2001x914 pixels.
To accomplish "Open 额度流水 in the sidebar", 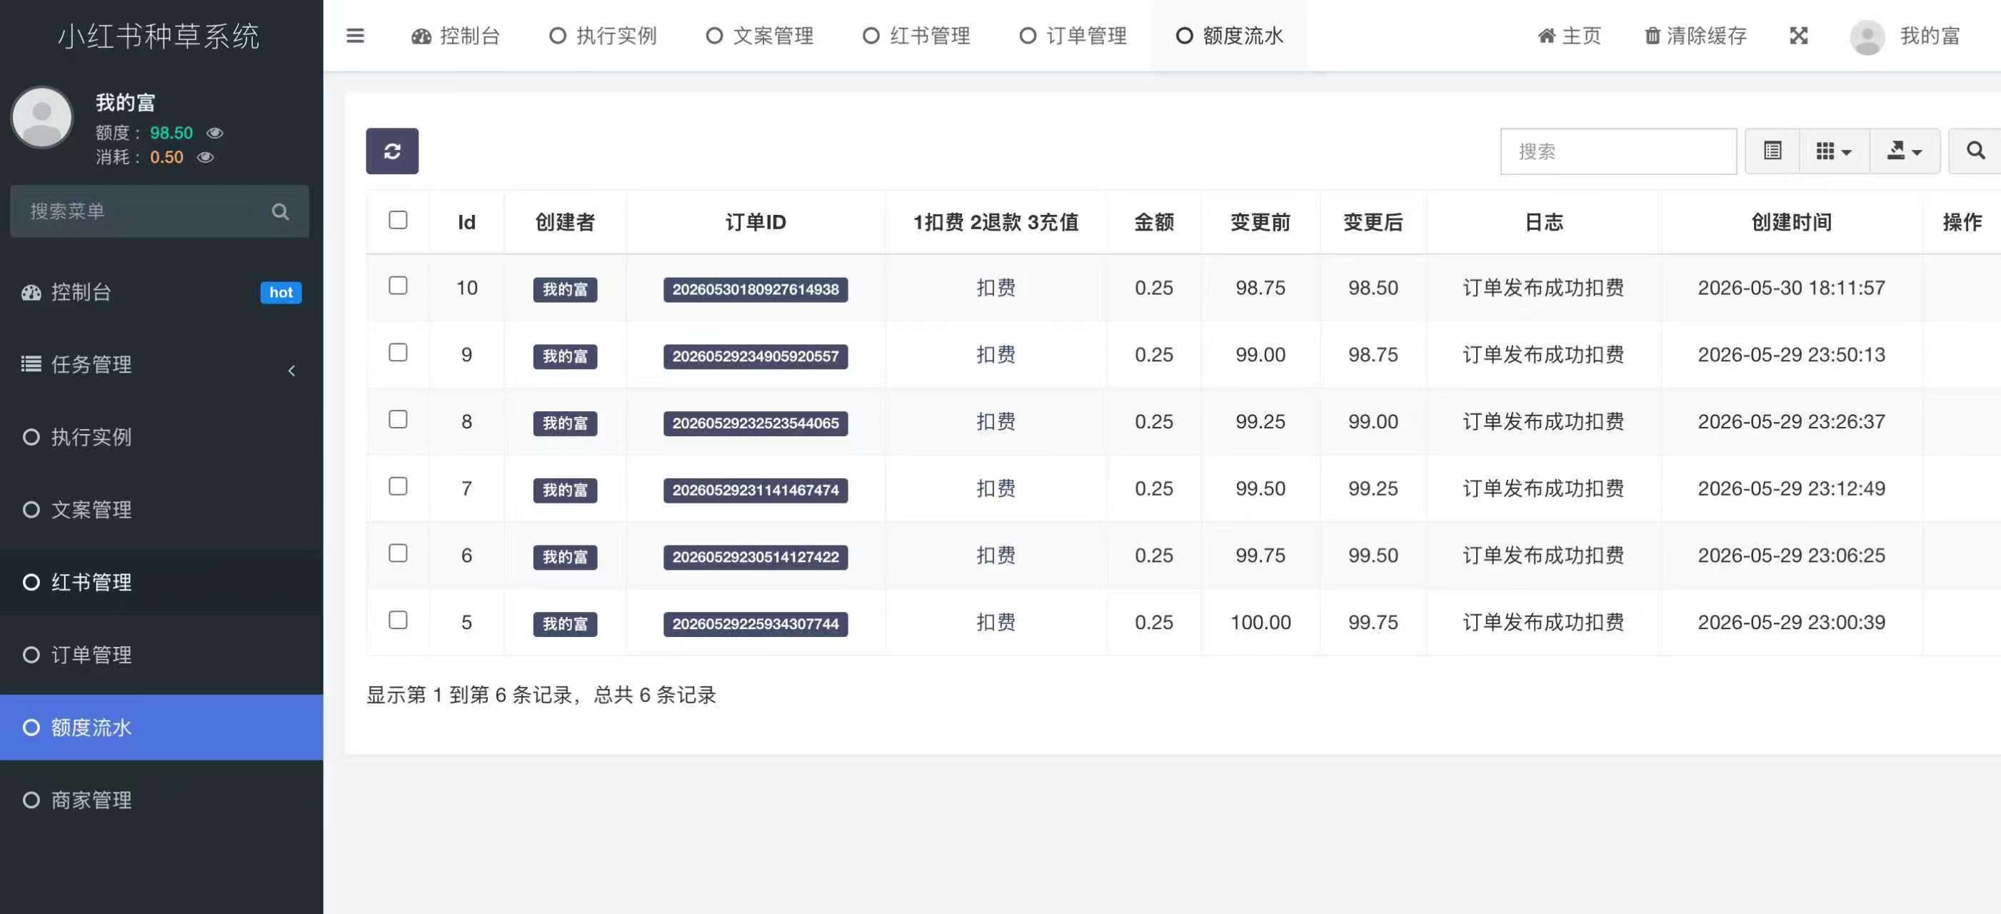I will [161, 728].
